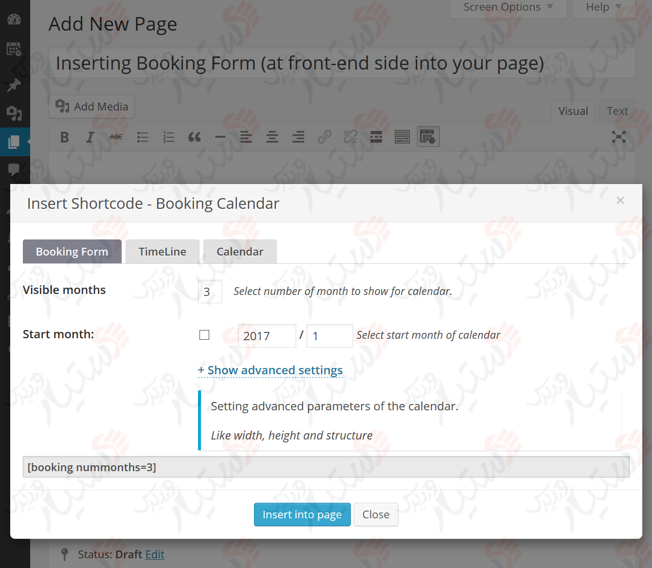Click the 'Setting advanced parameters of the calendar.' text

335,406
